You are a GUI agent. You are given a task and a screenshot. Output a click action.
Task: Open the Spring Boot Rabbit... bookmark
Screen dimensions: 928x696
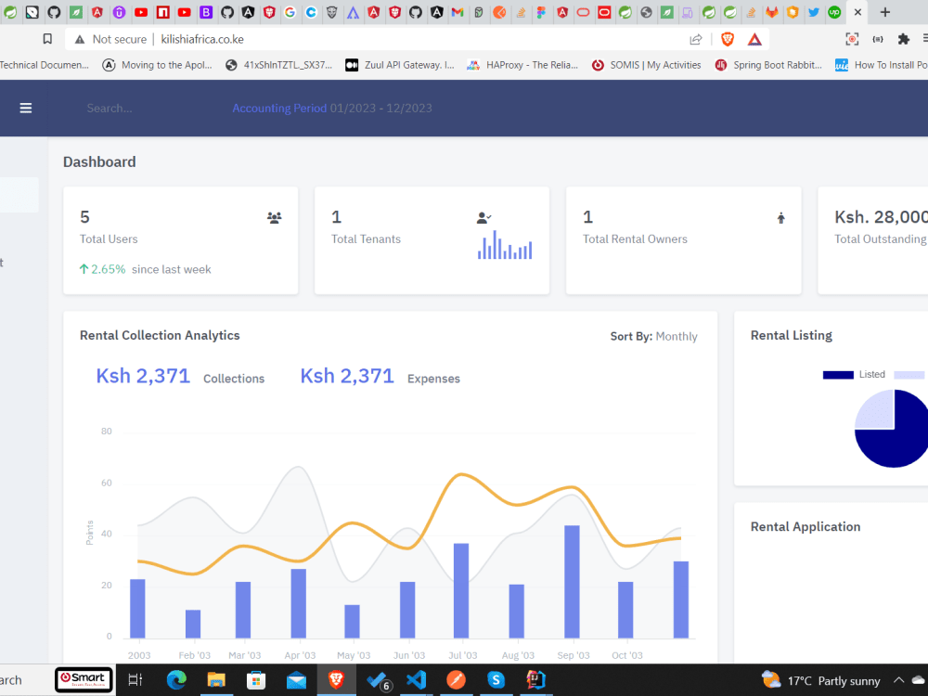point(768,65)
